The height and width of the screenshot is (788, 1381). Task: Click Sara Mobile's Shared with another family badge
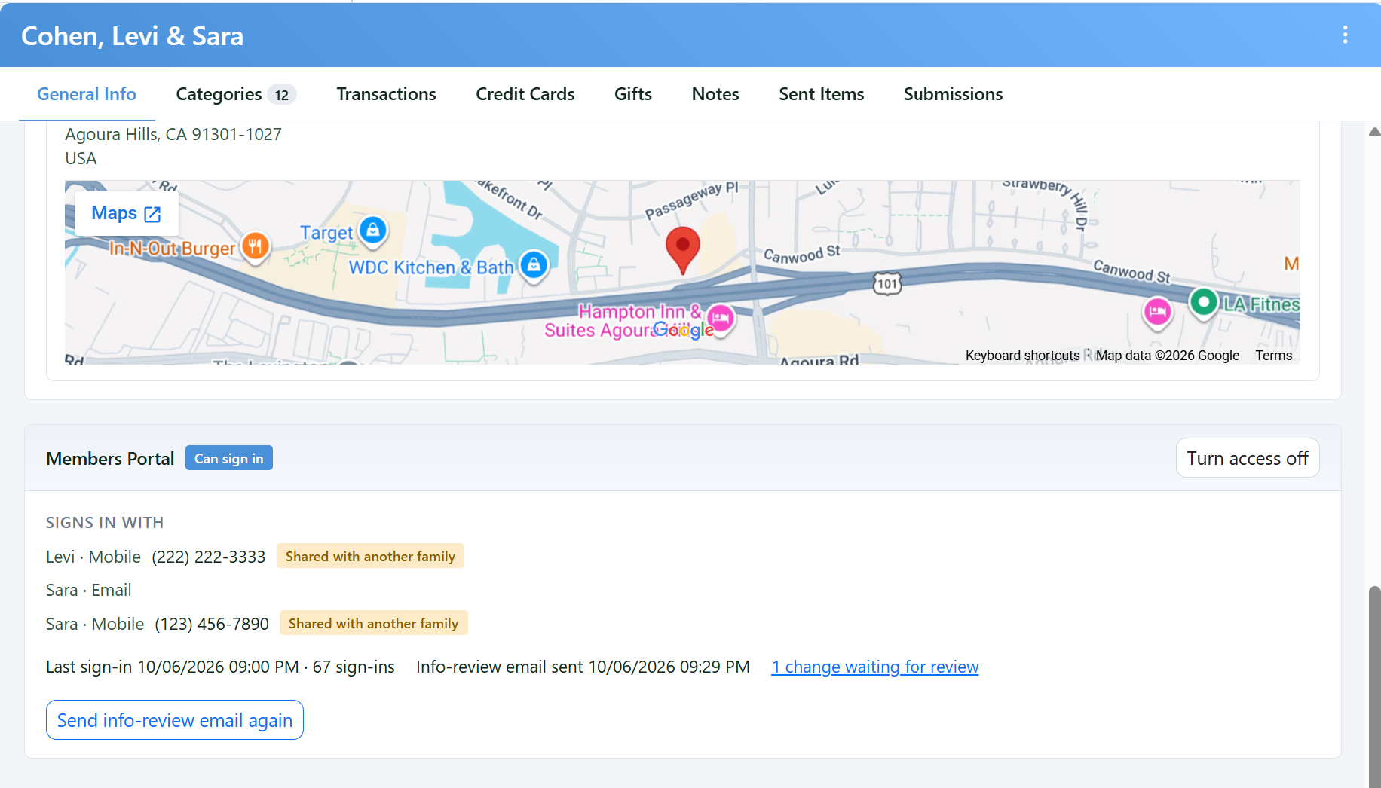(x=373, y=623)
